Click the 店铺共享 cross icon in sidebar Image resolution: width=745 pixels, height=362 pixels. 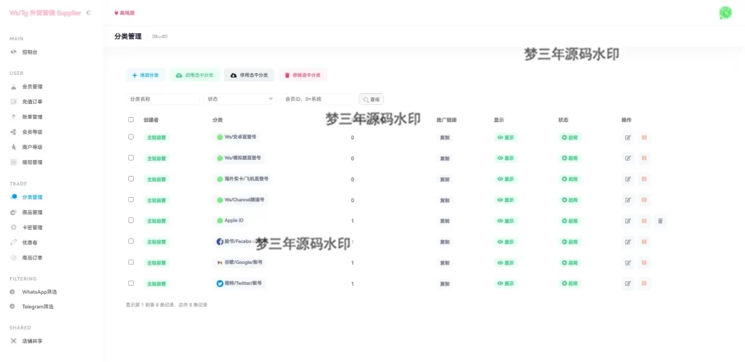pos(14,341)
